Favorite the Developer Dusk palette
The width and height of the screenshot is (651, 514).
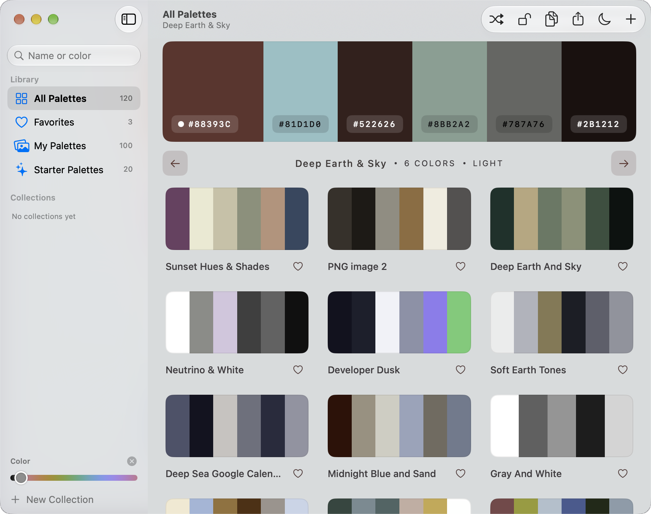pyautogui.click(x=460, y=370)
